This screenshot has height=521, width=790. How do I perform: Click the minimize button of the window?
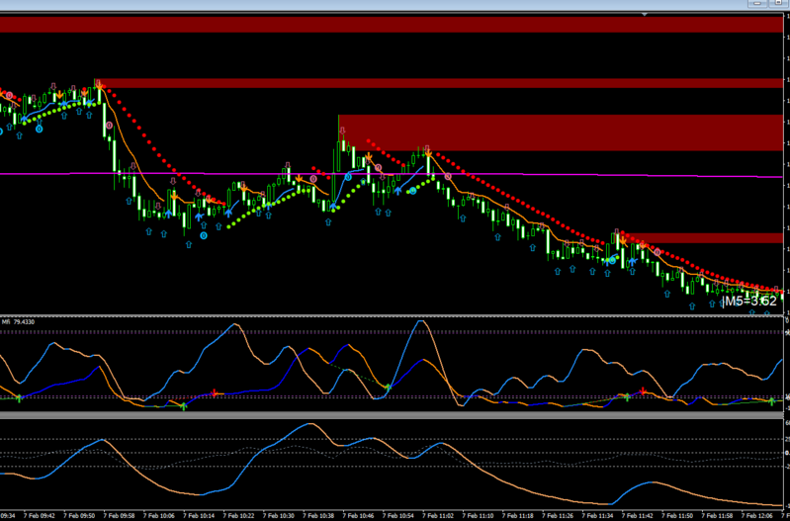point(756,4)
